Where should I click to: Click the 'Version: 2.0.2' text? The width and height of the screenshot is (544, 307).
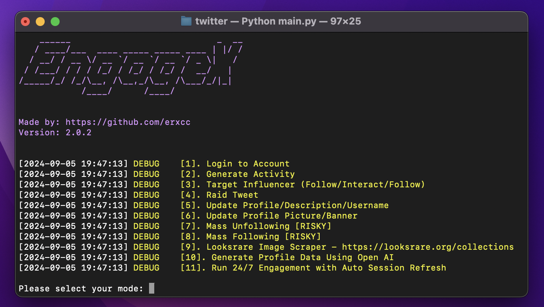point(55,132)
